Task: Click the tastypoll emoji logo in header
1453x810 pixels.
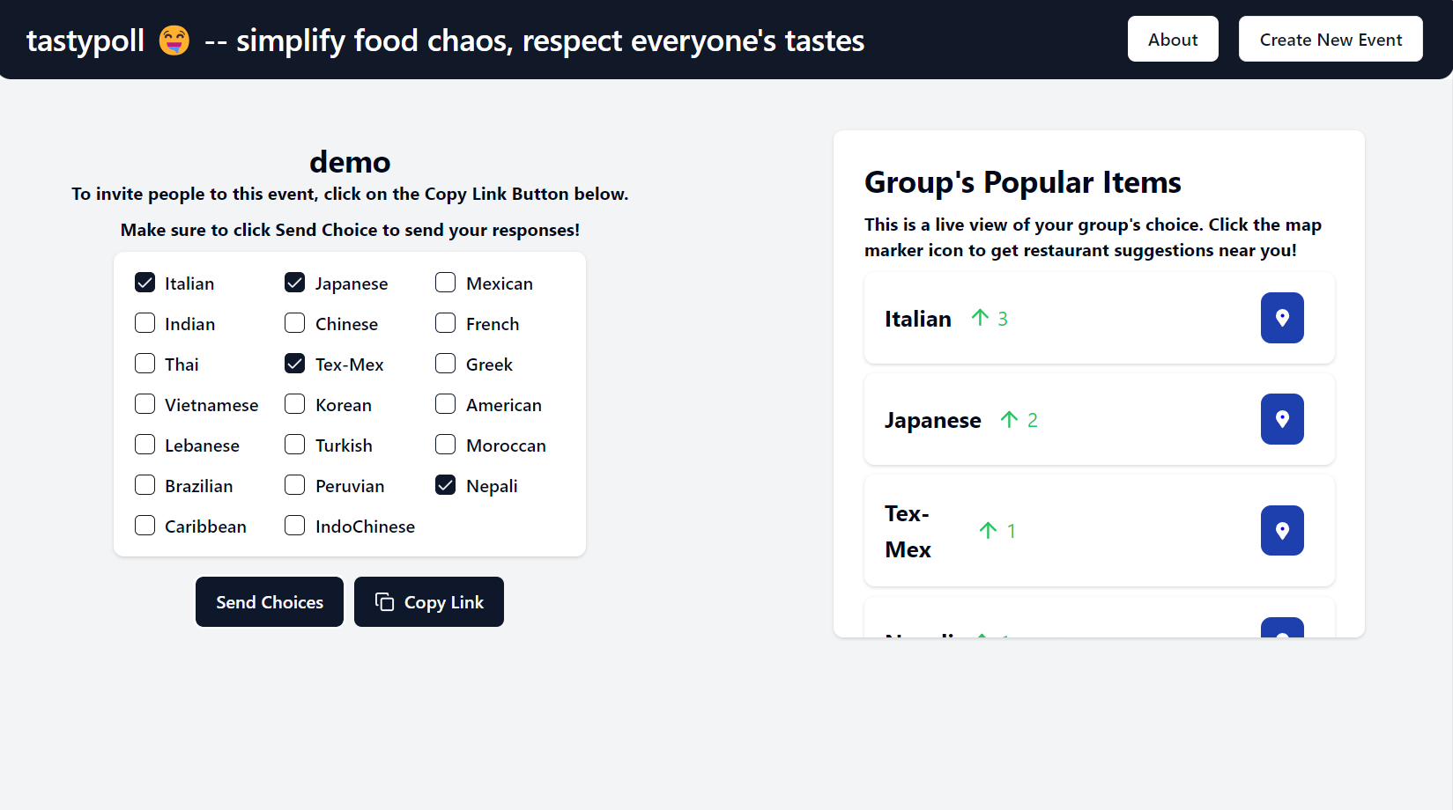Action: point(174,40)
